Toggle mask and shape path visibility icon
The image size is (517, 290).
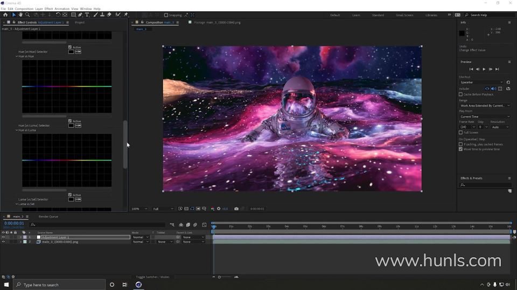point(192,209)
